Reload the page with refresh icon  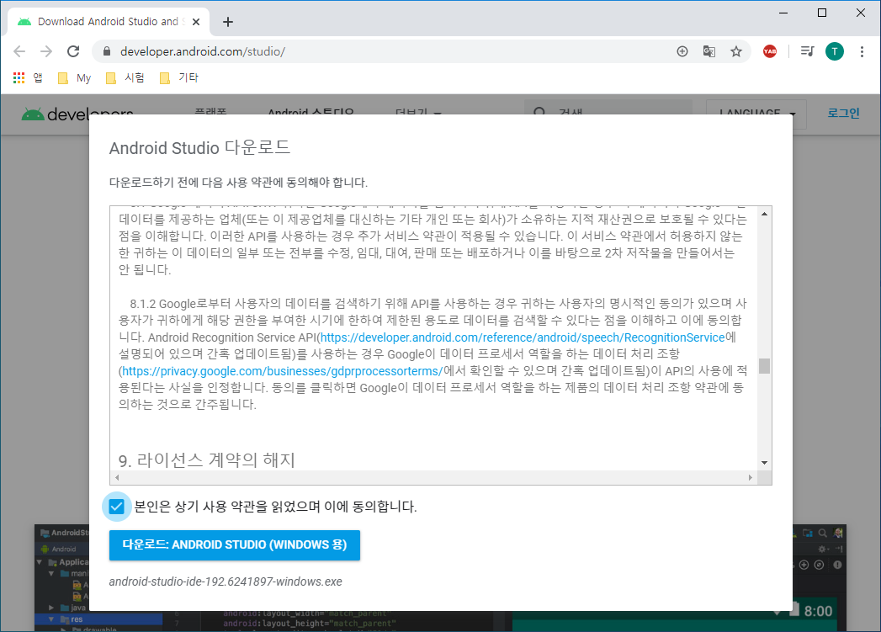73,51
